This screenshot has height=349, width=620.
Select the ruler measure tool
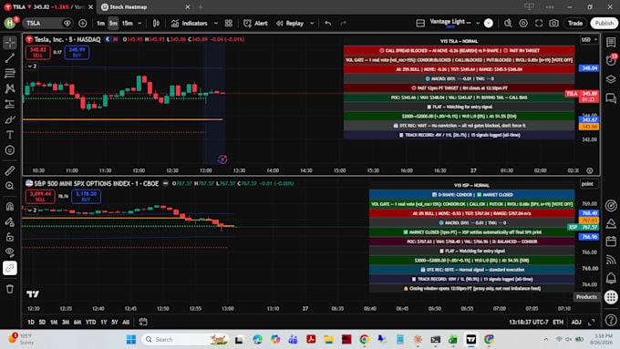pos(10,170)
